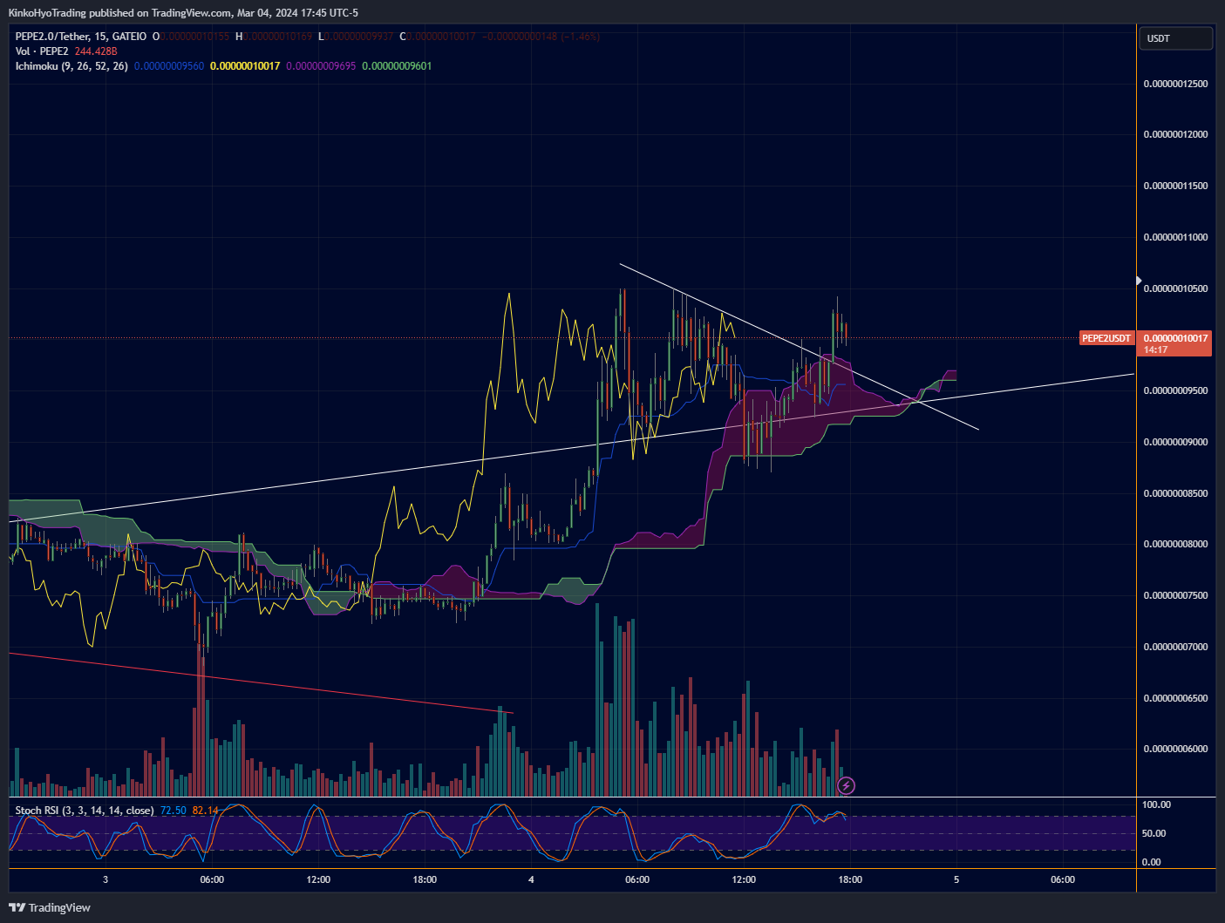Click the green Ichimoku value 0.00000009601
Viewport: 1225px width, 923px height.
(397, 66)
